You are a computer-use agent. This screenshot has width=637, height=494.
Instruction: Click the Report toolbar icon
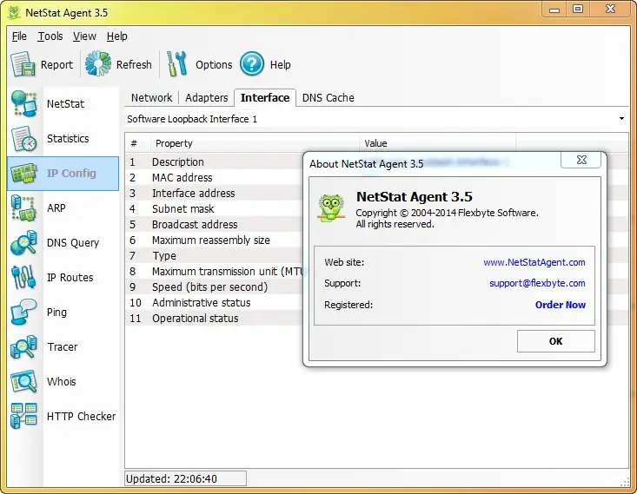23,64
